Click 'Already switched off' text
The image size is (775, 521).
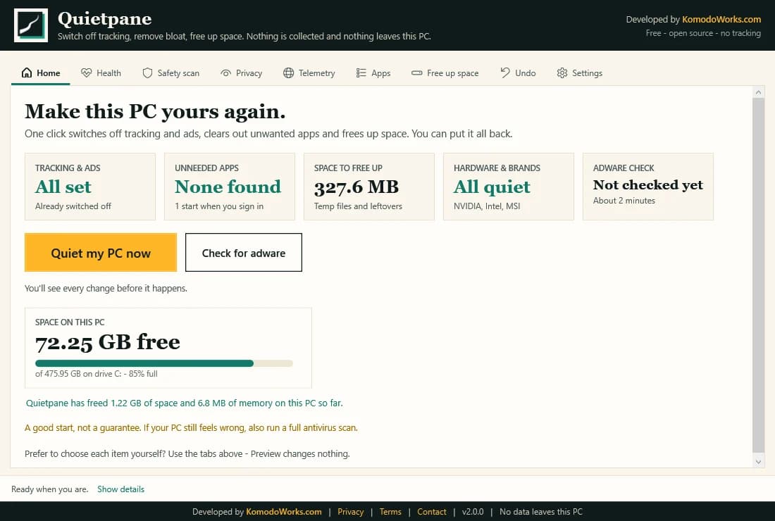73,206
